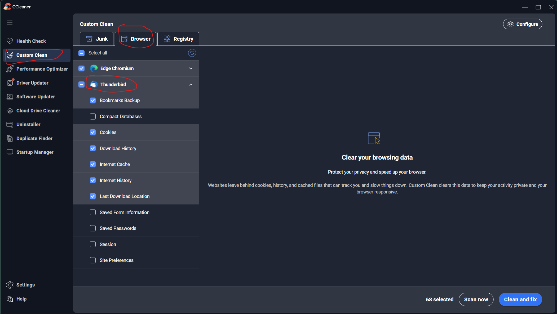Enable Saved Passwords checkbox
Image resolution: width=557 pixels, height=314 pixels.
(93, 228)
